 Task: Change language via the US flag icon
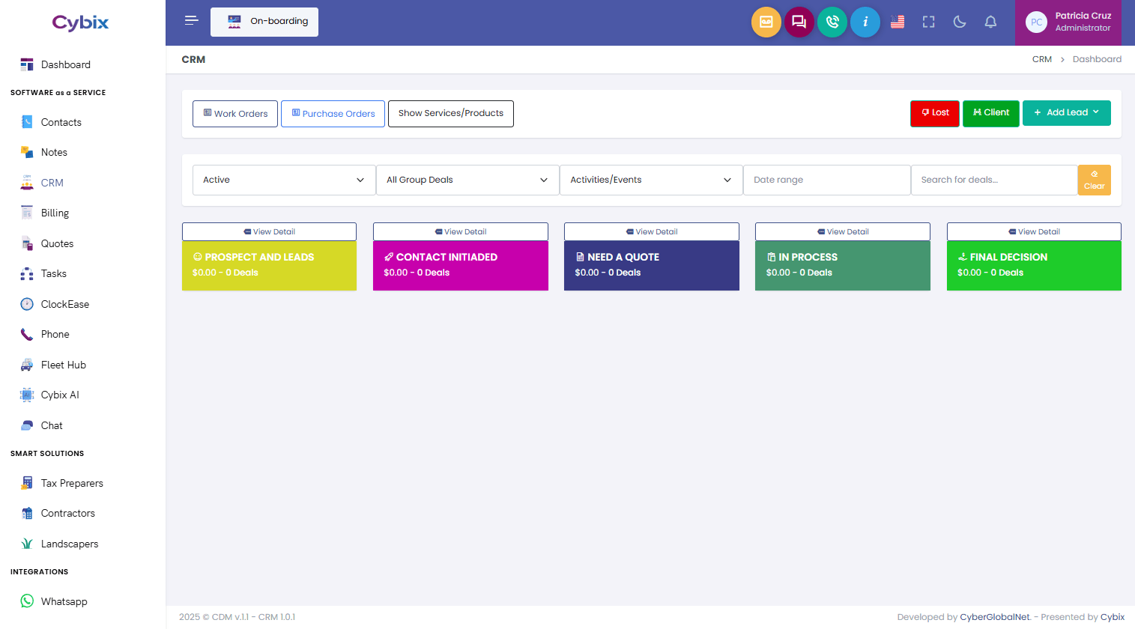[898, 22]
